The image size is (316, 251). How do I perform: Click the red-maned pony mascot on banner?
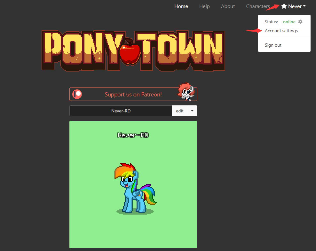[186, 92]
